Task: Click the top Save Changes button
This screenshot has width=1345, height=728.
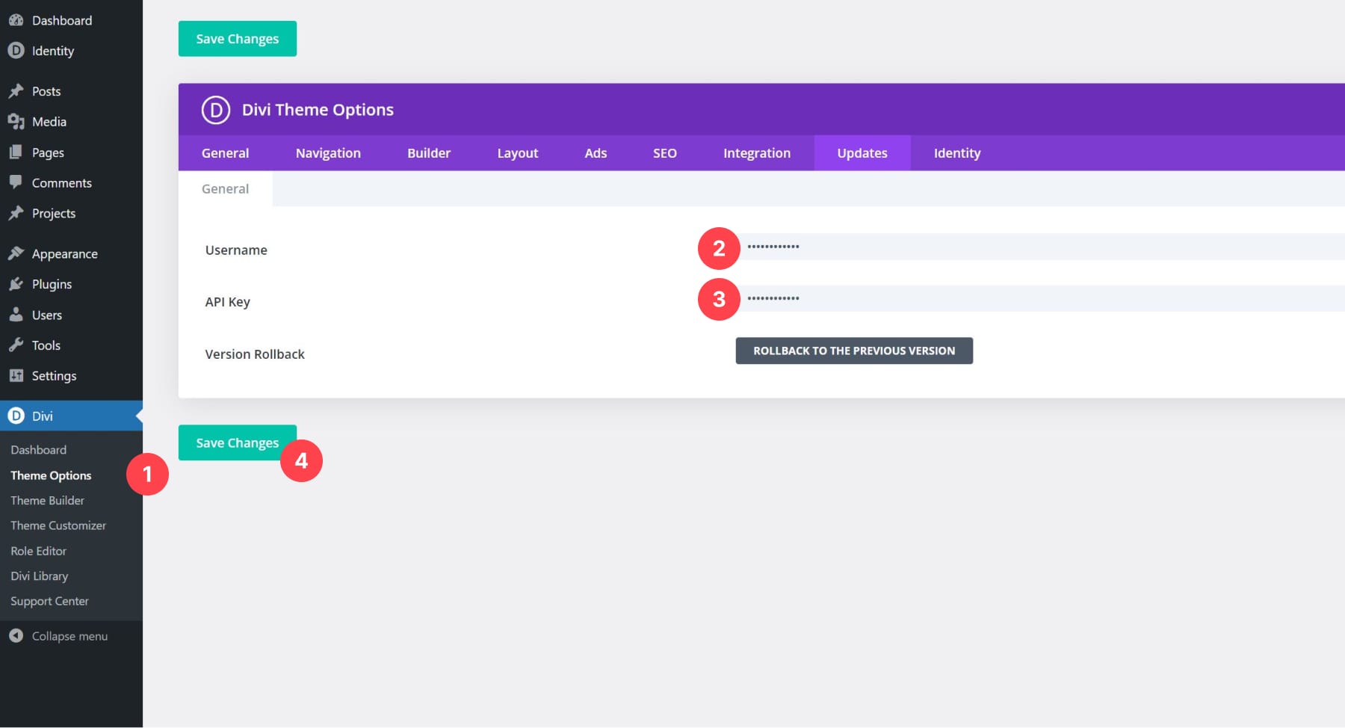Action: 237,39
